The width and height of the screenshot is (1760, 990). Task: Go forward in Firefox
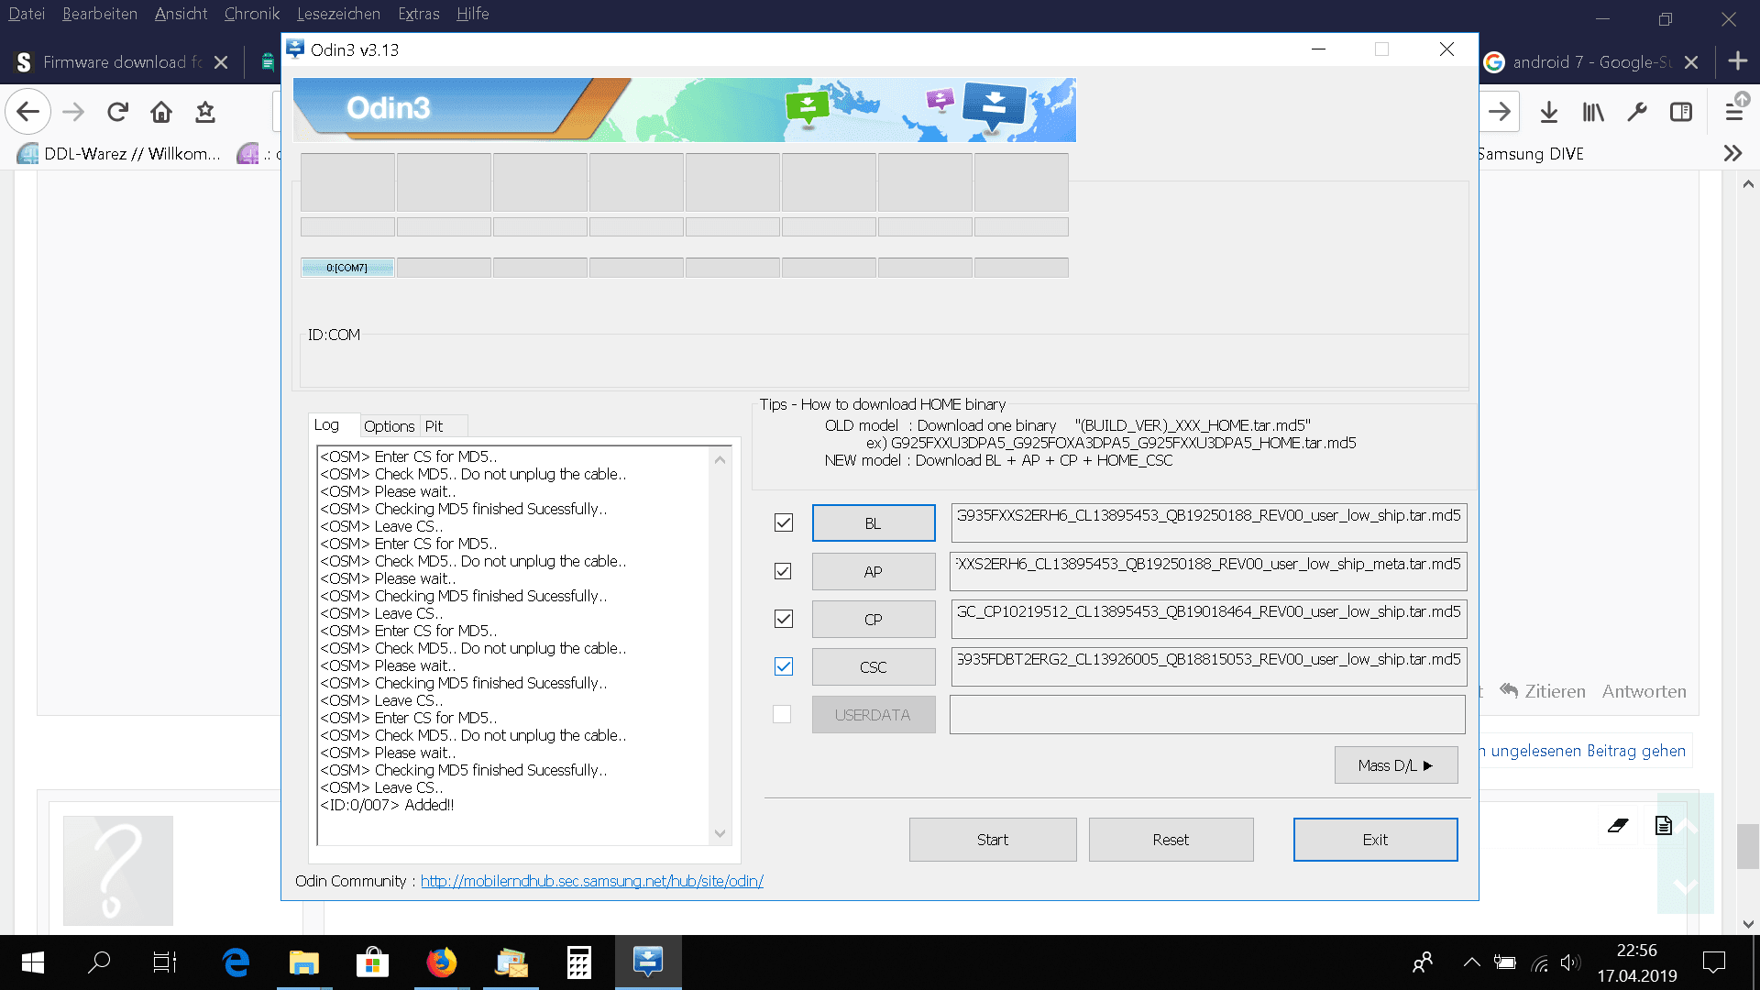click(x=73, y=112)
